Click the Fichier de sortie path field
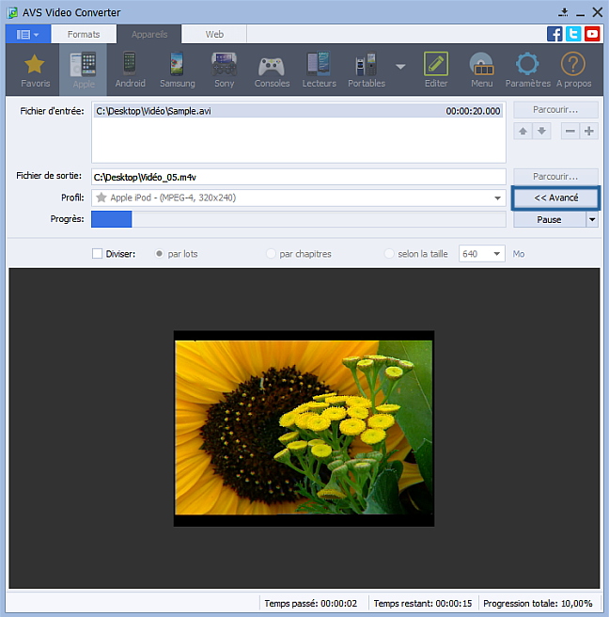This screenshot has height=617, width=609. [x=298, y=177]
